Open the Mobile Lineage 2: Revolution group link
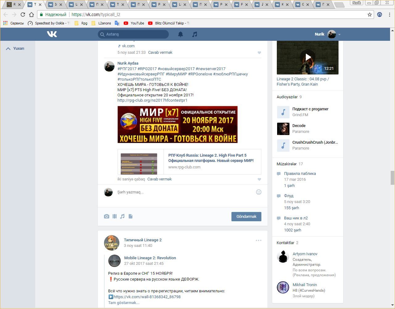The image size is (395, 309). point(150,258)
